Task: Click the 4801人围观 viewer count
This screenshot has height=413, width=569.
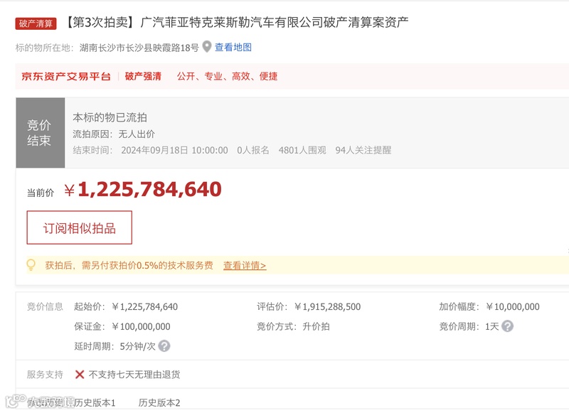Action: click(302, 150)
